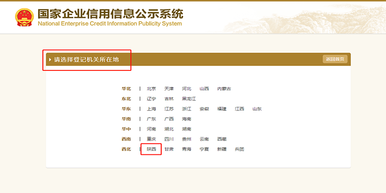Viewport: 386px width, 193px height.
Task: Select 黑龙江 province link
Action: (189, 99)
